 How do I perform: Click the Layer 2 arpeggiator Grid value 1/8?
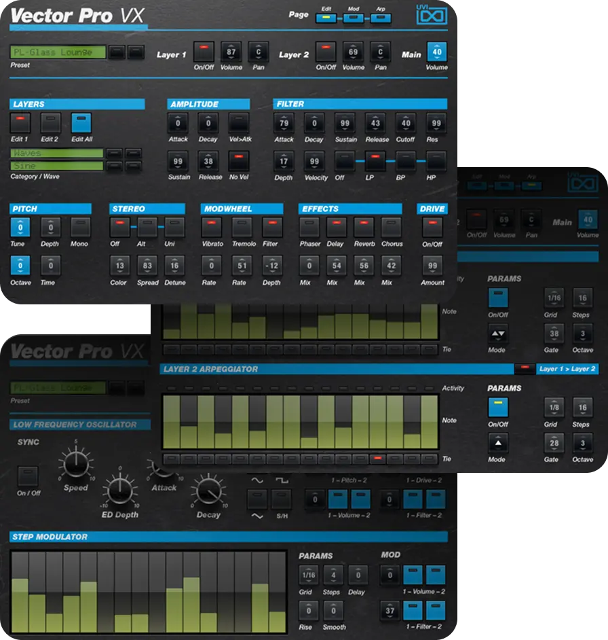click(x=554, y=408)
